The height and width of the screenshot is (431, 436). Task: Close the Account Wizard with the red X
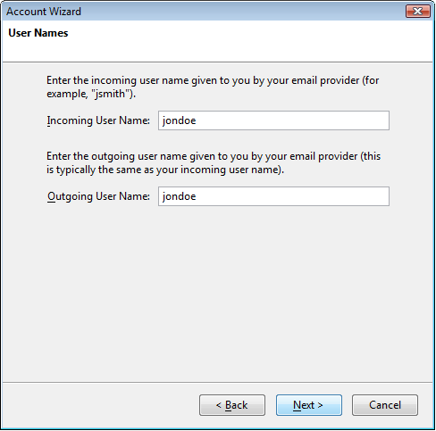point(418,12)
